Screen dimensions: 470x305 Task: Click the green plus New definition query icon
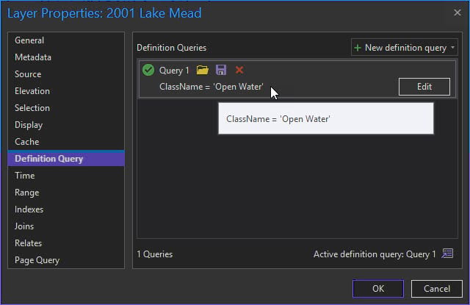[358, 48]
